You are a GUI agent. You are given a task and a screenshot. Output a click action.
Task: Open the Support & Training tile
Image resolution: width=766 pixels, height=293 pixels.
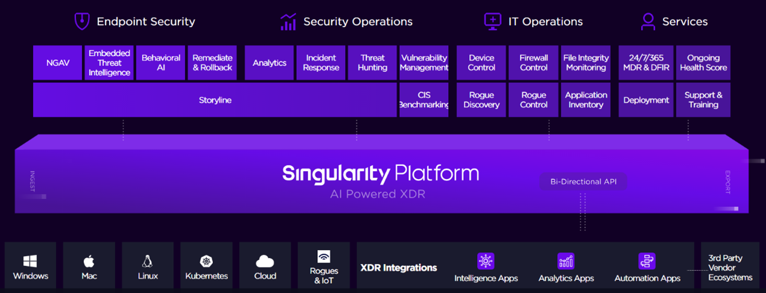click(703, 100)
